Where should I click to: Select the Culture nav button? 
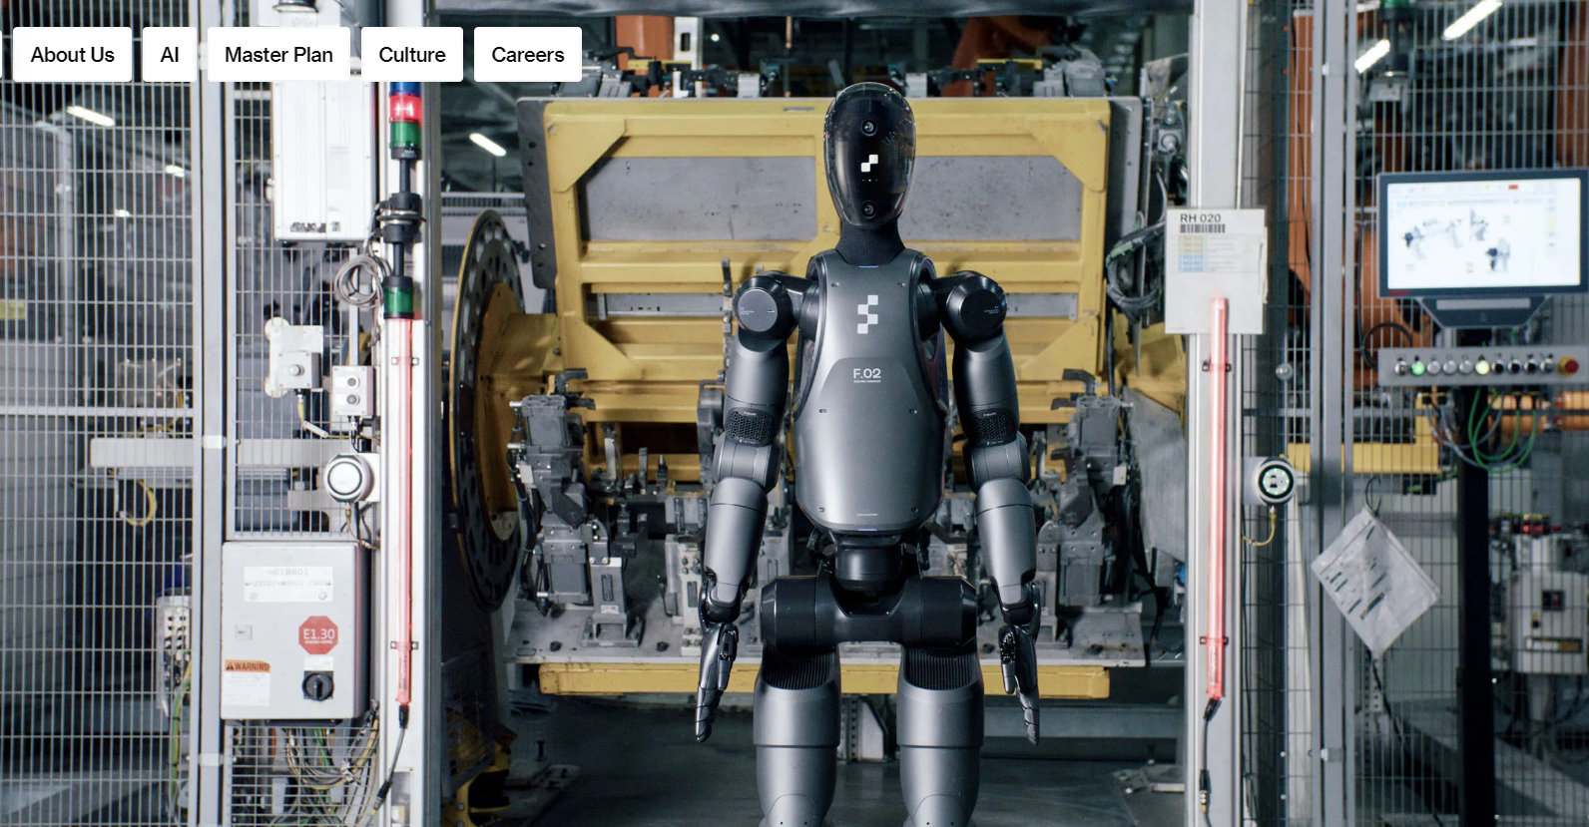(x=411, y=55)
